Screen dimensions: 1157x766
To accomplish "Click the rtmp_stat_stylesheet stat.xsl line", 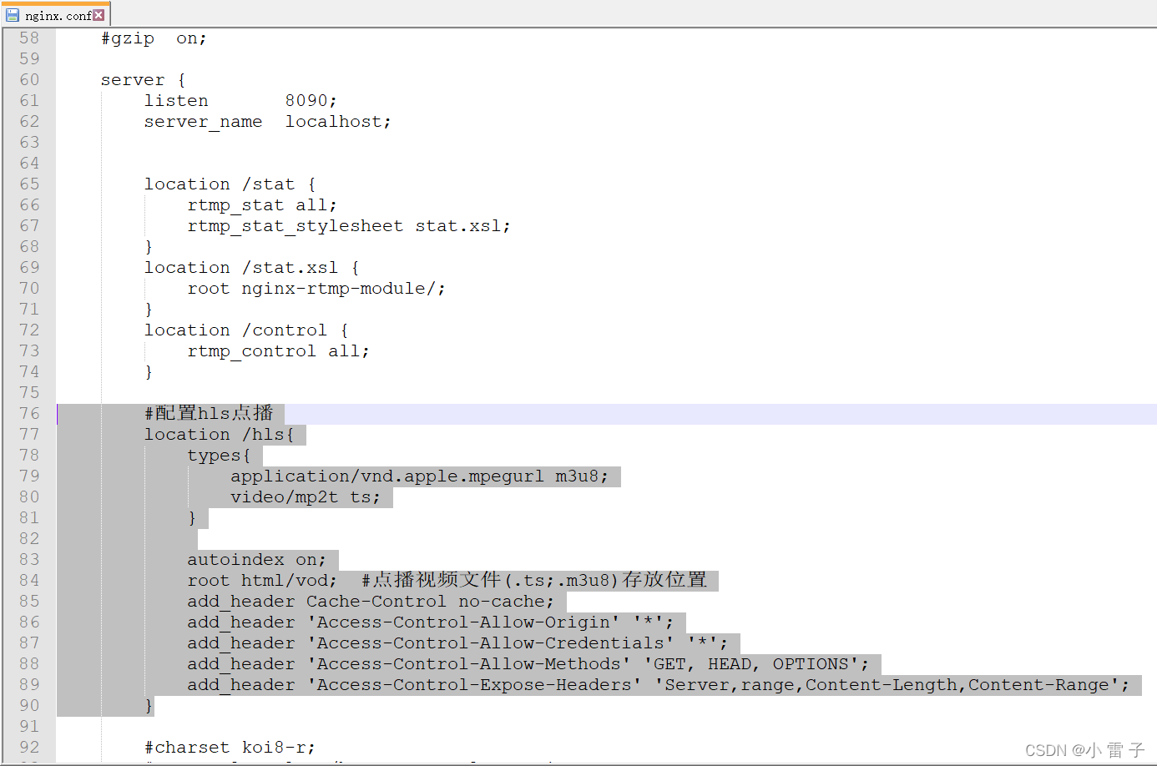I will pyautogui.click(x=349, y=225).
